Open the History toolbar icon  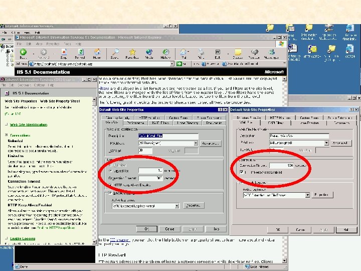[165, 54]
